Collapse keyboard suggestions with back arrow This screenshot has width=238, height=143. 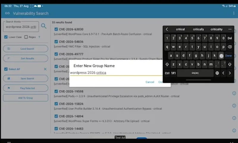point(167,29)
